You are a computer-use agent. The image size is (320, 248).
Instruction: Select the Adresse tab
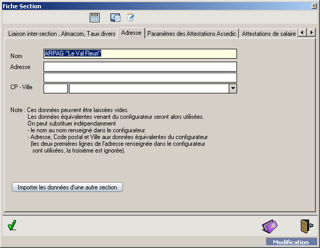[131, 33]
